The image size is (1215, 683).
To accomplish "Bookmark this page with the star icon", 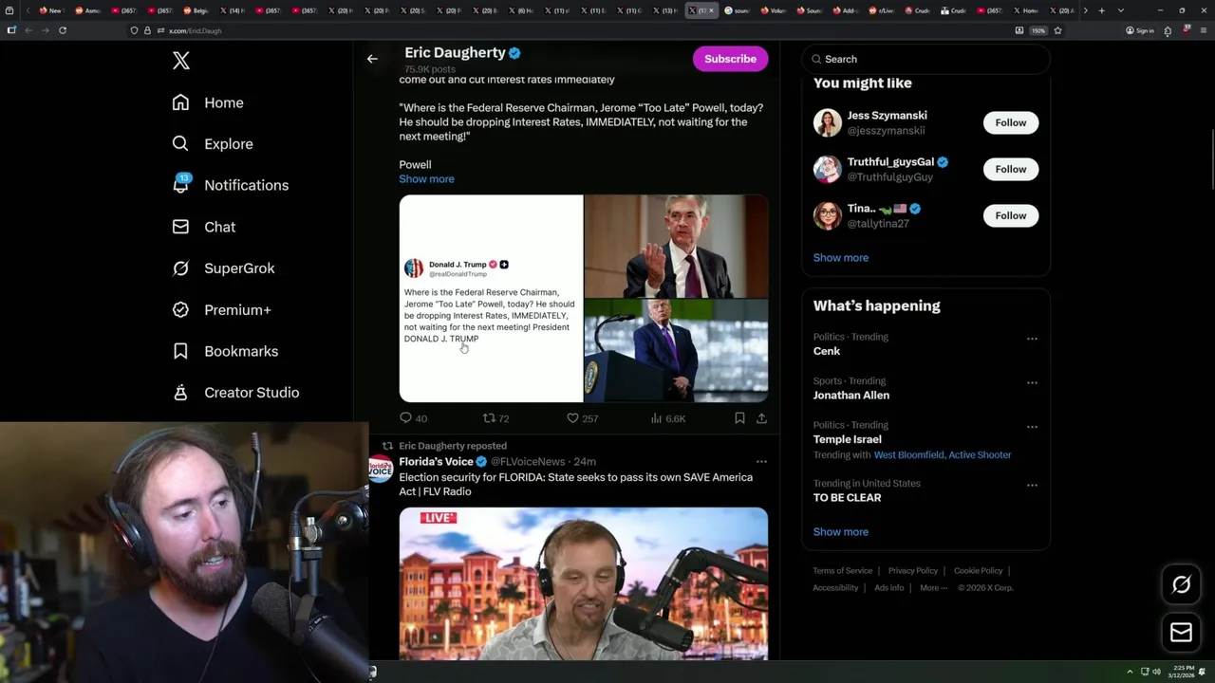I will (x=1057, y=30).
